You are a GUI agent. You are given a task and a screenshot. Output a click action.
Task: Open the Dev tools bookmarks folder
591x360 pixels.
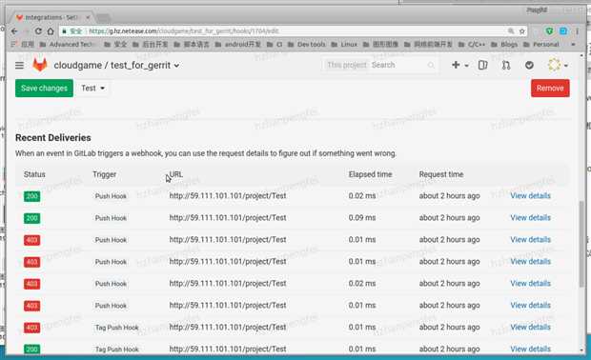[306, 45]
